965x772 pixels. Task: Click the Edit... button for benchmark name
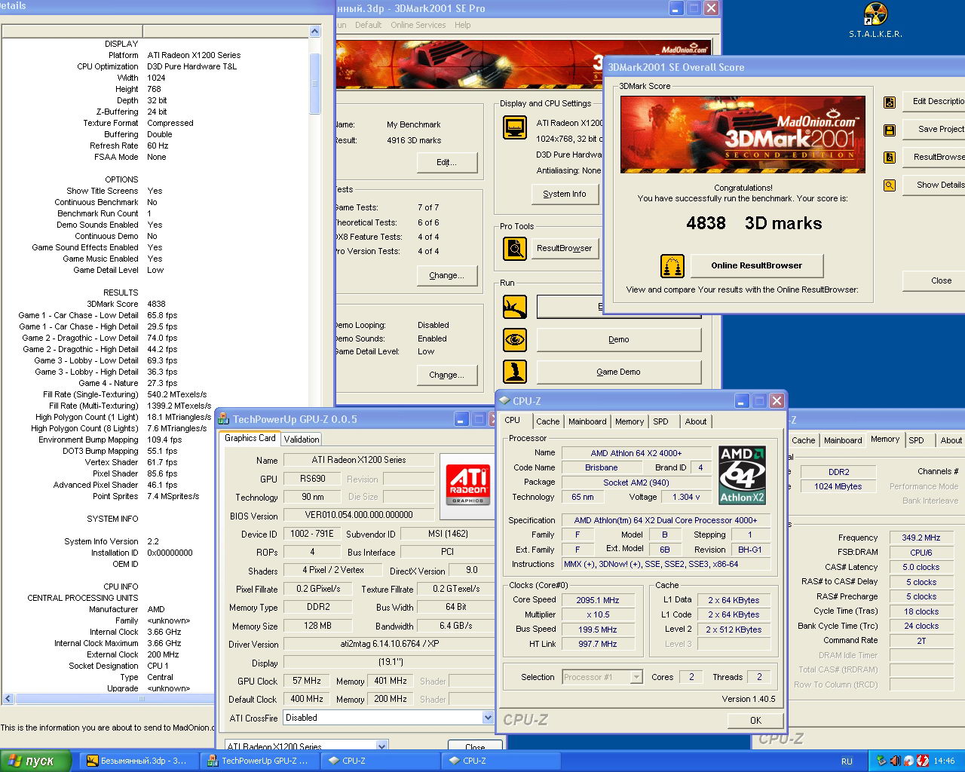click(446, 163)
